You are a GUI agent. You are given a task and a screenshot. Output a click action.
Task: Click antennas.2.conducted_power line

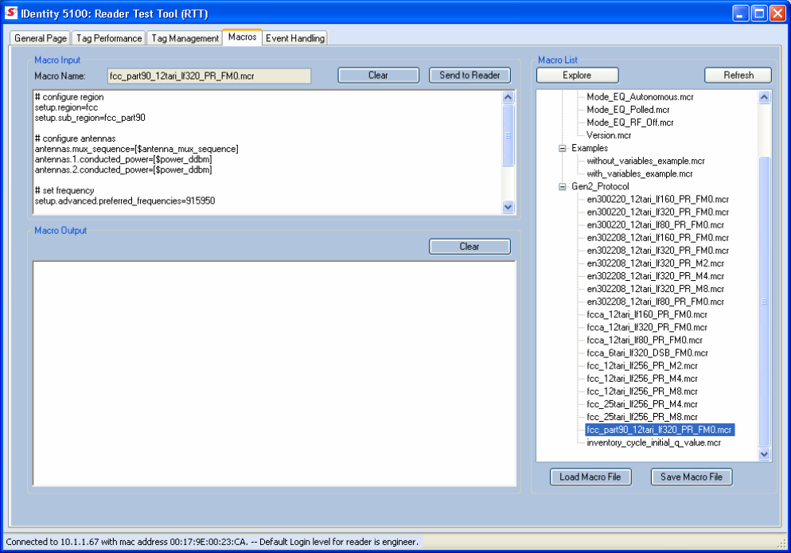tap(123, 170)
